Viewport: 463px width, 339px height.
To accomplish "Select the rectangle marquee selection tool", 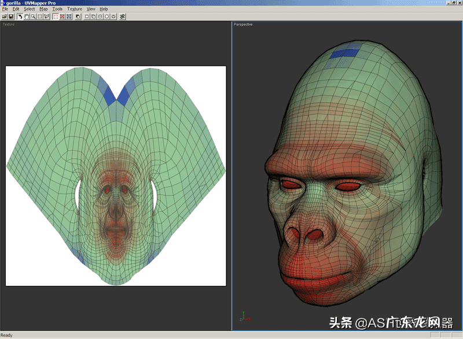I will [39, 17].
